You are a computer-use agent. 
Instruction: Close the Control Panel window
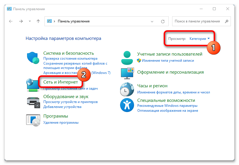(x=228, y=9)
